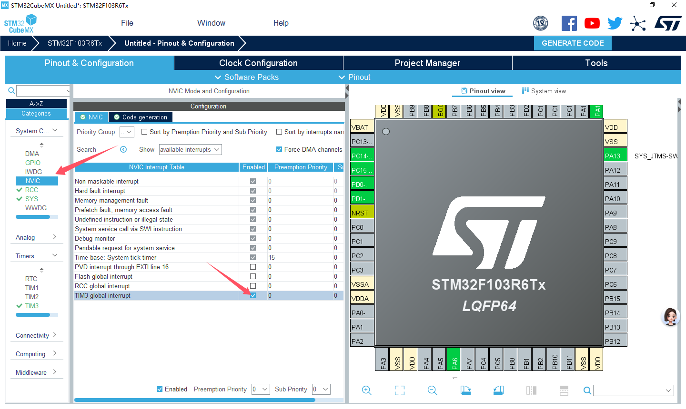Expand the Connectivity category

coord(36,335)
